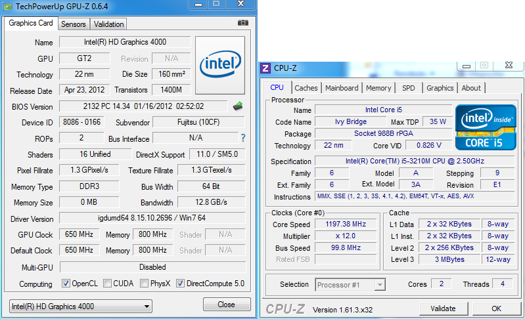525x319 pixels.
Task: Click the Intel logo in GPU-Z
Action: [x=220, y=64]
